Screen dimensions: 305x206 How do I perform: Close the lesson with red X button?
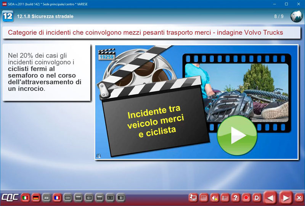[x=299, y=198]
